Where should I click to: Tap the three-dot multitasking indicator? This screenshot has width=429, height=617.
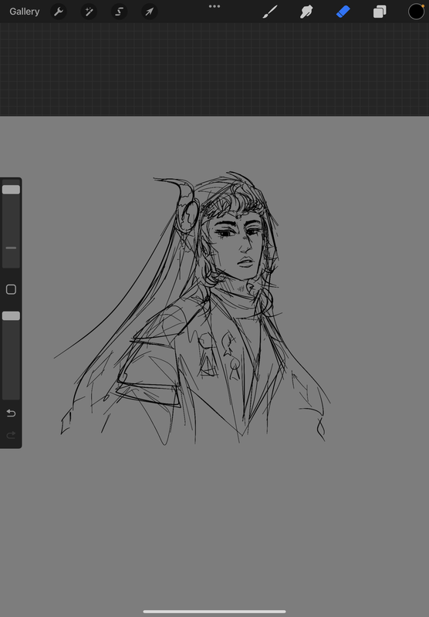point(214,6)
